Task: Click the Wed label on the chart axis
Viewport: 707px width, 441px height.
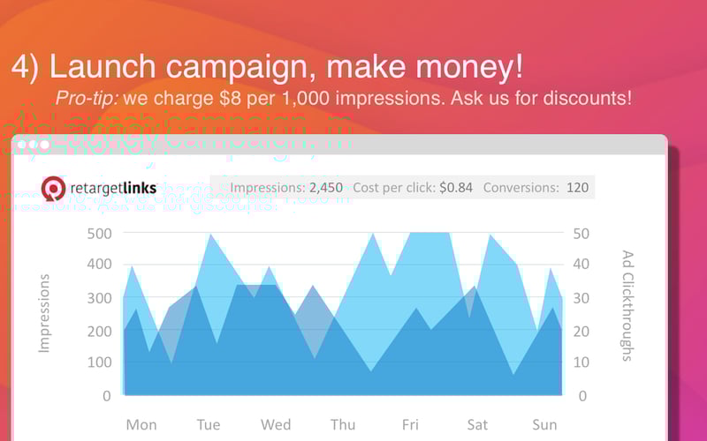Action: click(276, 425)
